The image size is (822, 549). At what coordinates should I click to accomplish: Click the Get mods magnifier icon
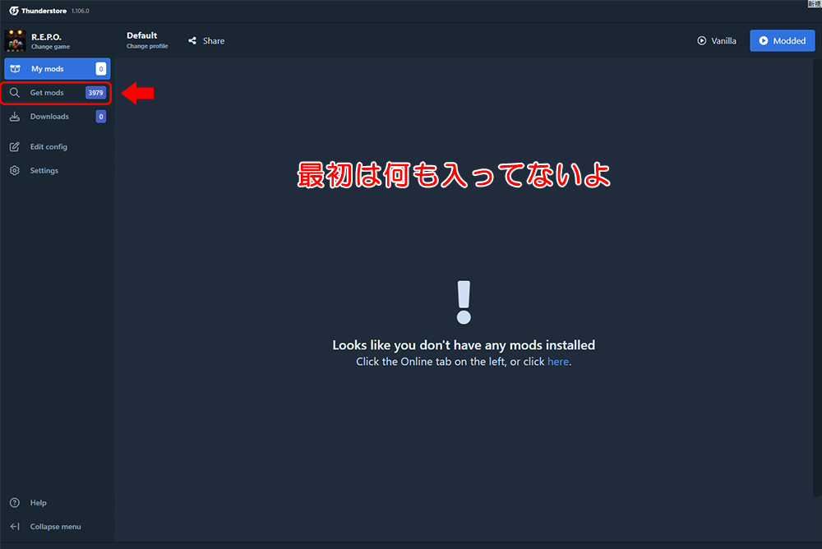coord(15,93)
